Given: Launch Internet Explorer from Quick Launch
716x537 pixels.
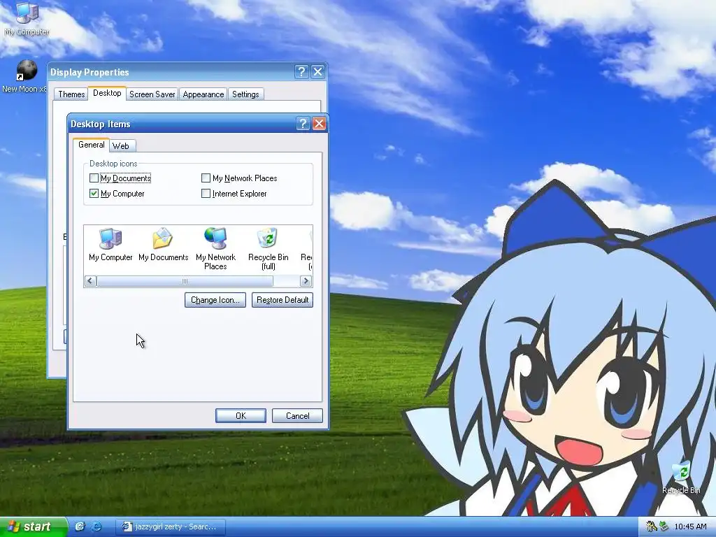Looking at the screenshot, I should (x=96, y=527).
